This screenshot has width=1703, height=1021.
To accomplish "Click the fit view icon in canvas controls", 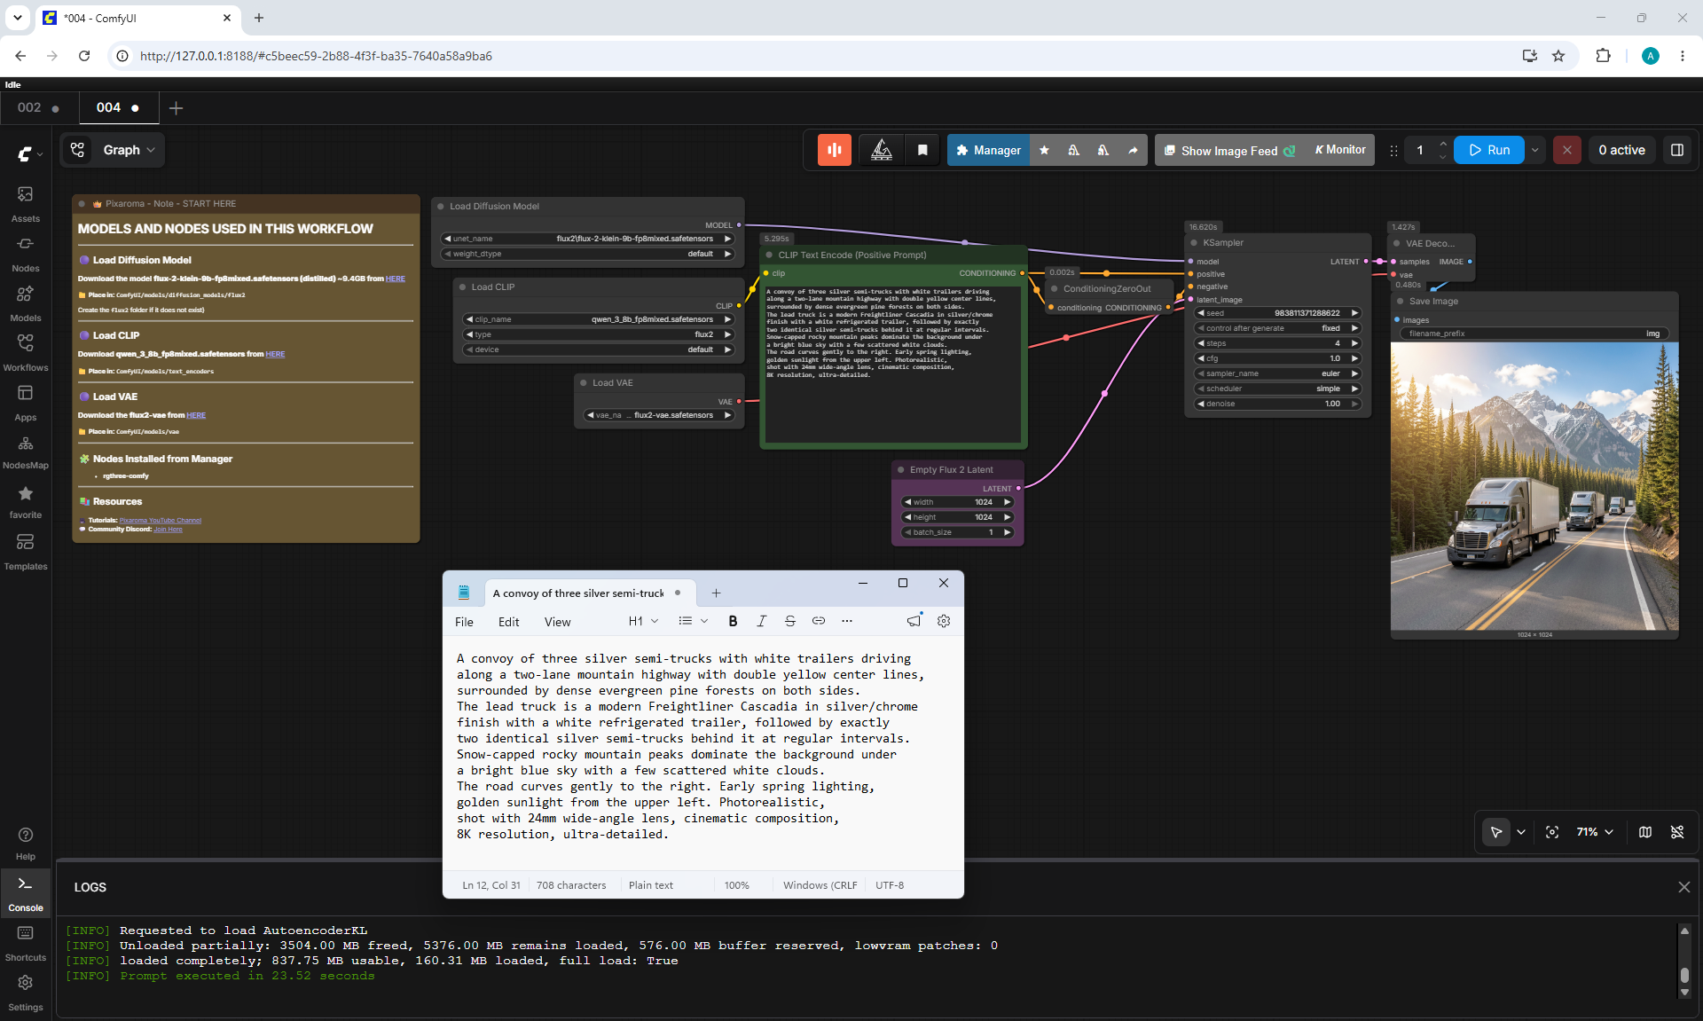I will tap(1552, 832).
